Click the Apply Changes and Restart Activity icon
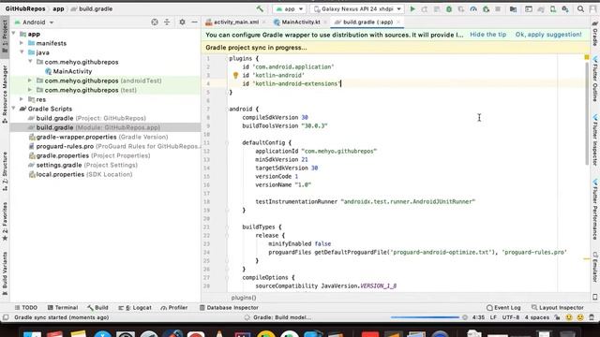Image resolution: width=600 pixels, height=337 pixels. click(x=425, y=8)
